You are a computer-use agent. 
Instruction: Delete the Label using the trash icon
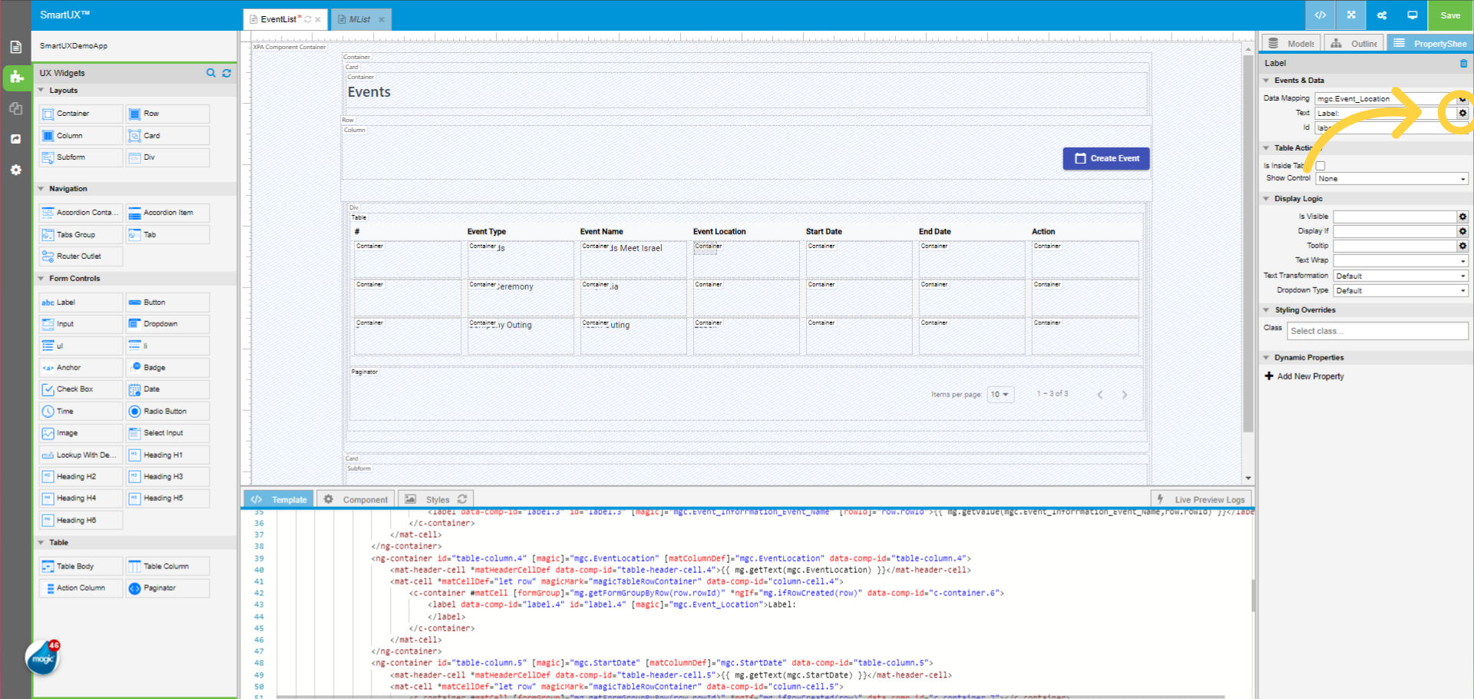[x=1464, y=64]
